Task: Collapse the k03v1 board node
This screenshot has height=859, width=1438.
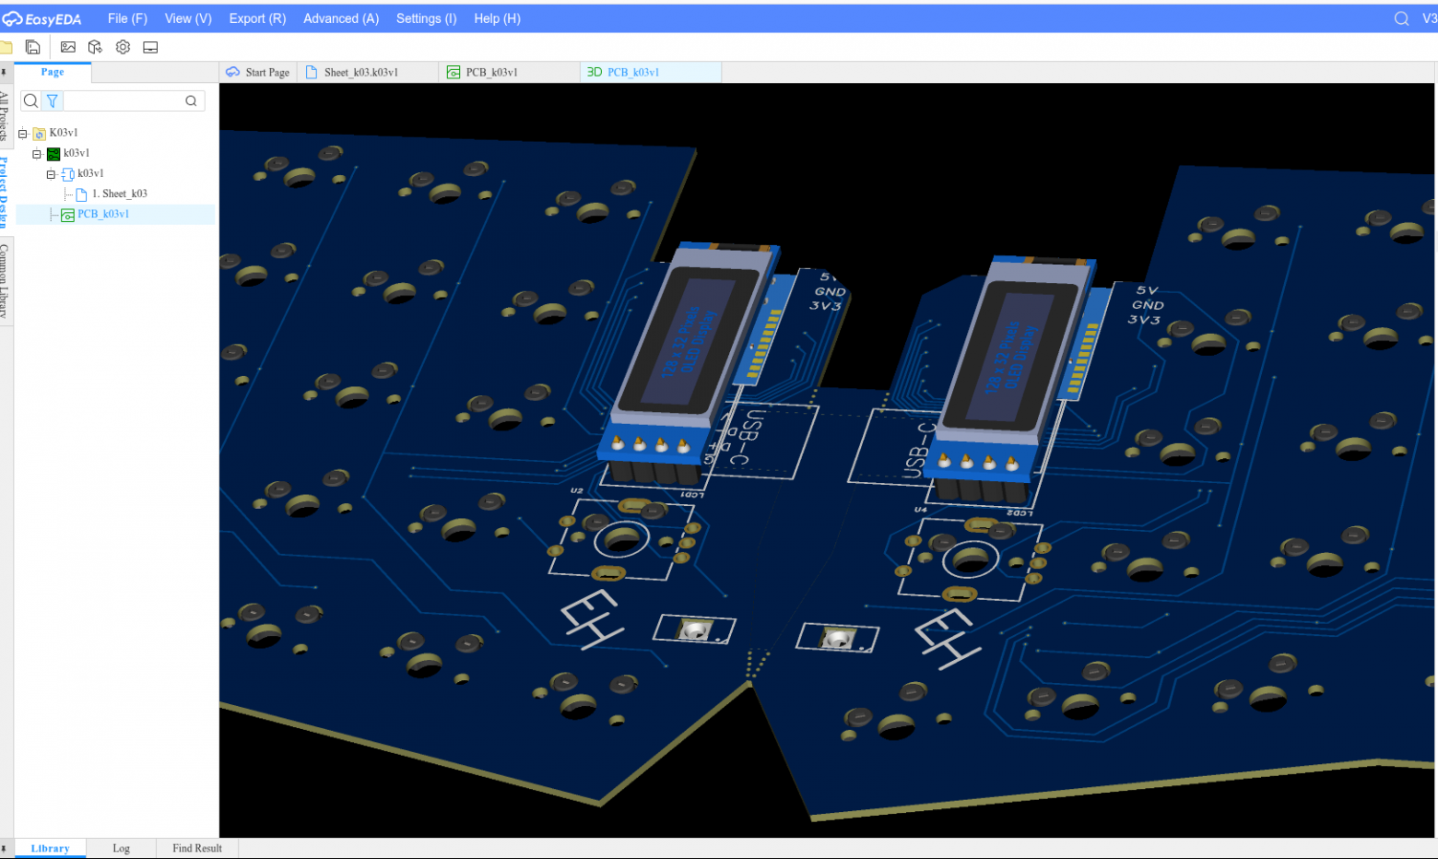Action: click(x=37, y=154)
